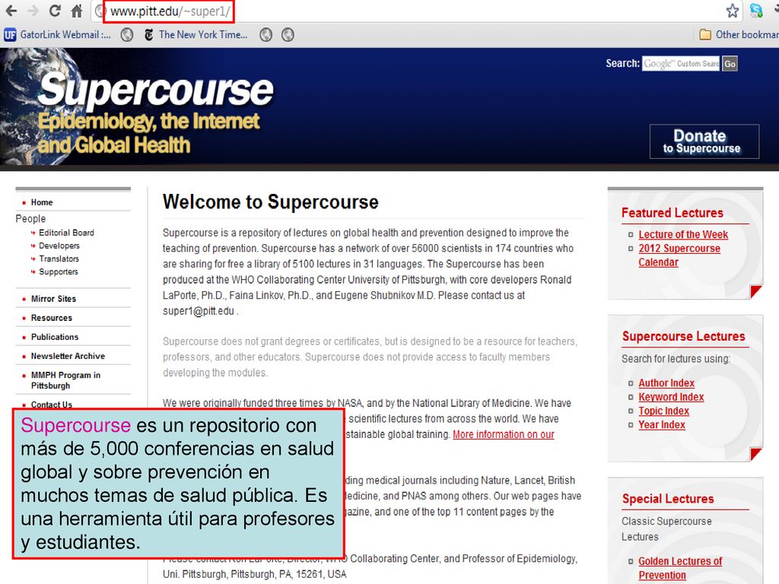
Task: Open the Other bookmarks folder
Action: pyautogui.click(x=739, y=35)
